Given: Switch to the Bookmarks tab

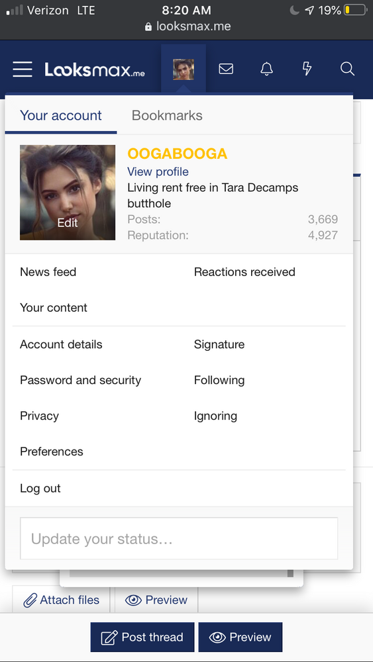Looking at the screenshot, I should coord(167,115).
